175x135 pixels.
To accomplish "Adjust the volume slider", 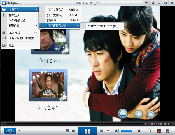I will click(126, 131).
